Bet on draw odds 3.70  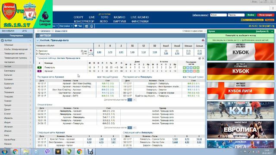coord(110,52)
